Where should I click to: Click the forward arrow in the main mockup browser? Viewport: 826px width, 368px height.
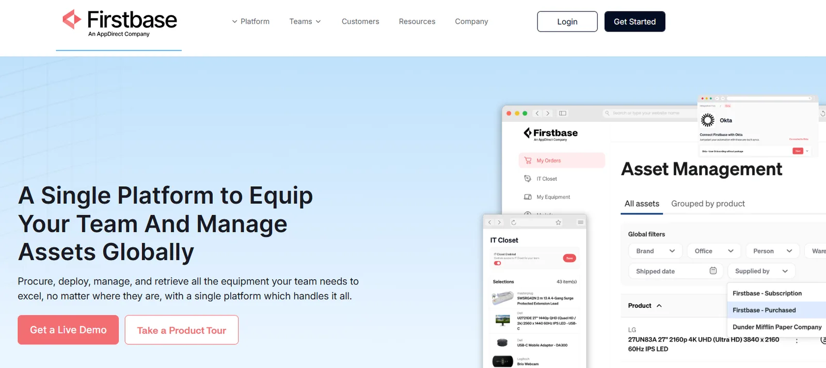548,113
